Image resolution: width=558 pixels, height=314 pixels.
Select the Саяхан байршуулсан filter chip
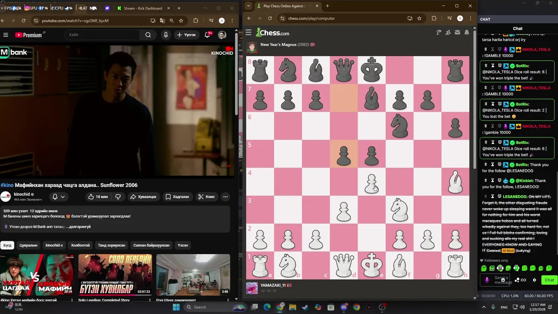[151, 245]
